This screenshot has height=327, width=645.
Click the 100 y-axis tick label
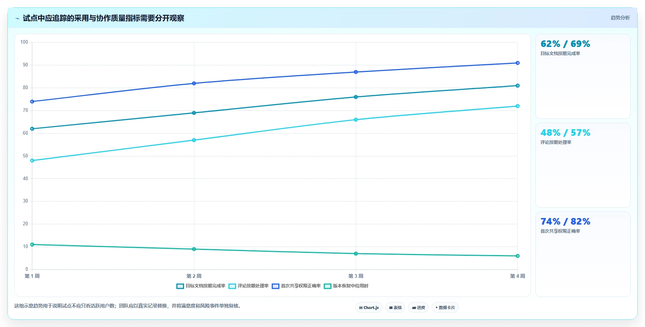click(x=24, y=42)
